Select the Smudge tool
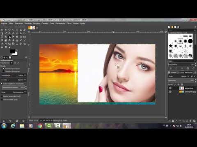This screenshot has height=147, width=197. pos(6,47)
